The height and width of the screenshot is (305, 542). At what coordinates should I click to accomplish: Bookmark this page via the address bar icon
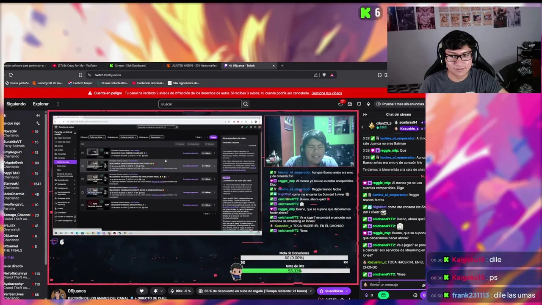click(80, 75)
